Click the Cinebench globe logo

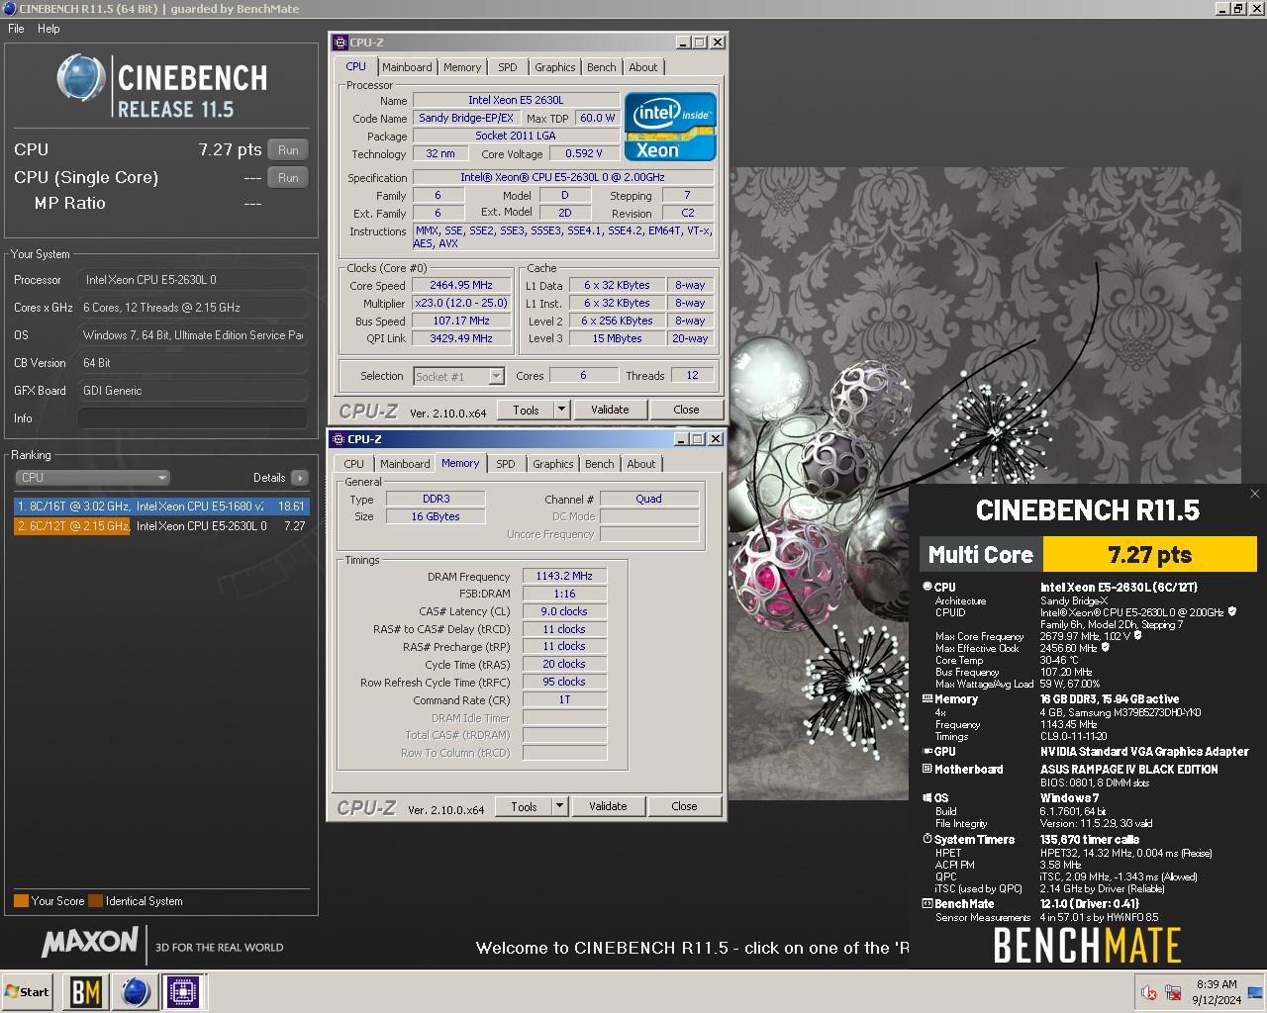[x=81, y=78]
